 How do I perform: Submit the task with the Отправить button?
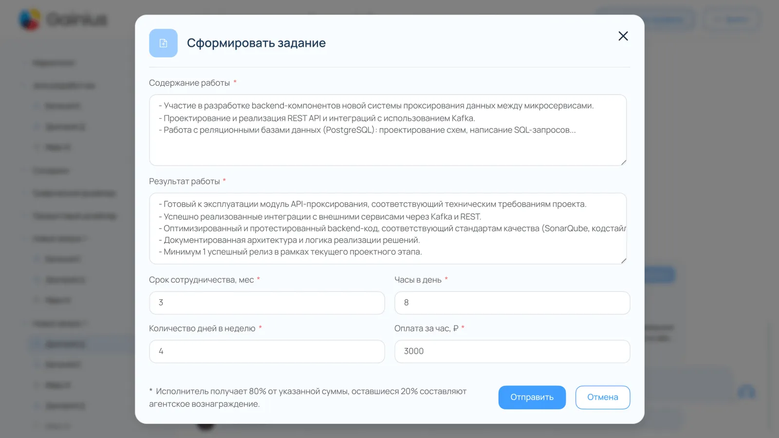click(532, 398)
